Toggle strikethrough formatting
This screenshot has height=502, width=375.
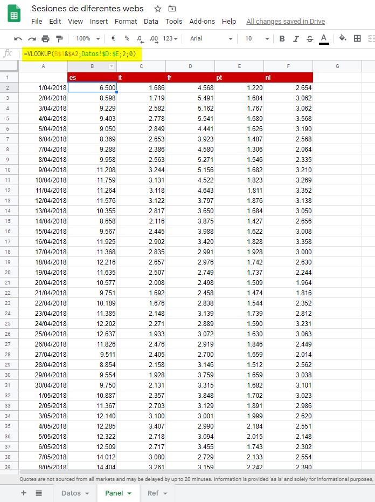(x=309, y=39)
